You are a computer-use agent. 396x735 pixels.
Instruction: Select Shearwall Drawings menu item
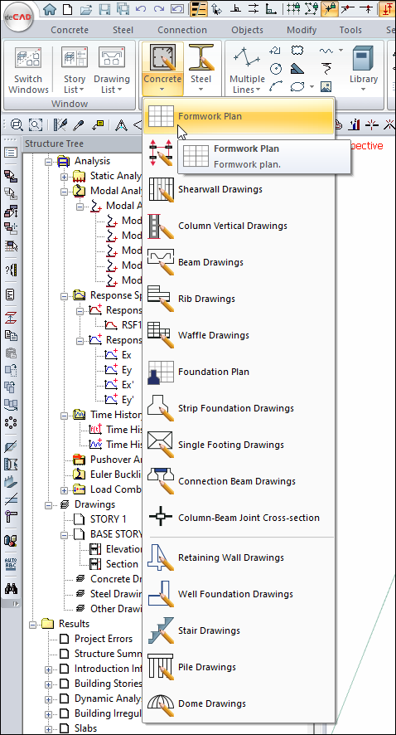tap(239, 189)
